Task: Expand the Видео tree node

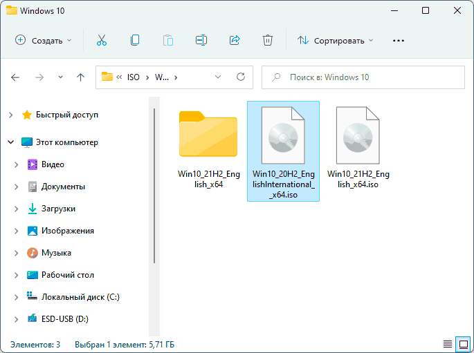Action: [x=17, y=164]
